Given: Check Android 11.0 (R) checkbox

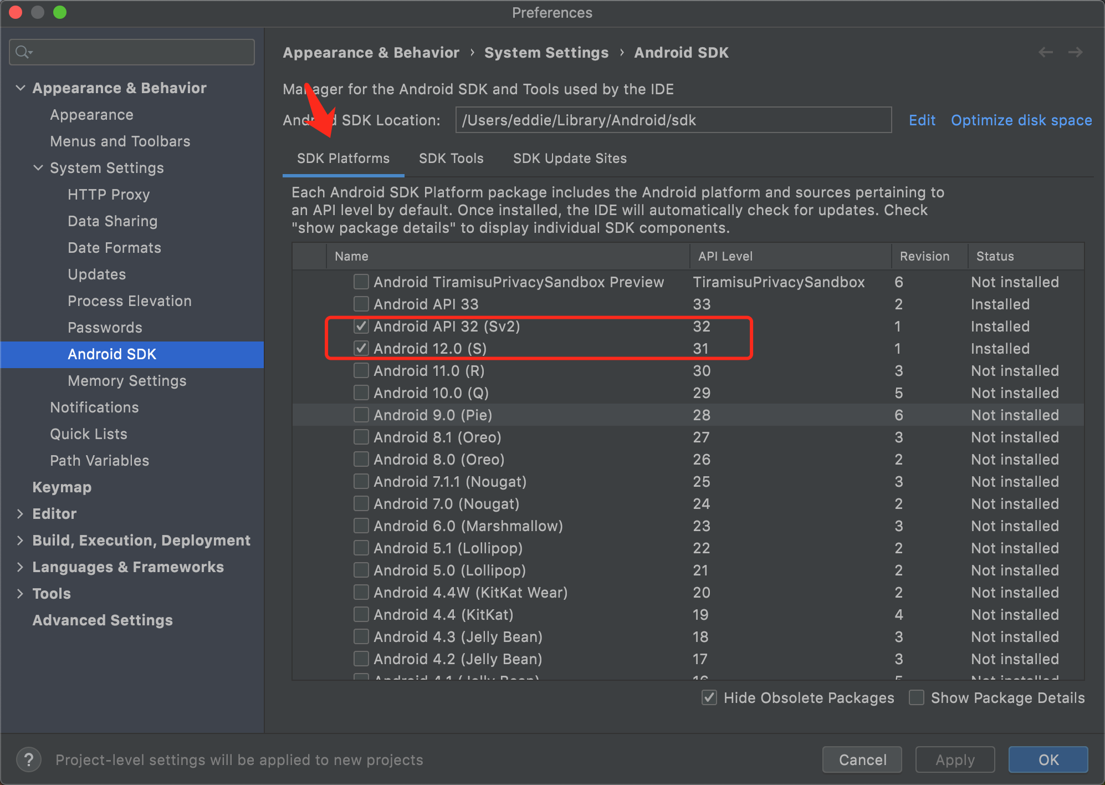Looking at the screenshot, I should coord(361,370).
